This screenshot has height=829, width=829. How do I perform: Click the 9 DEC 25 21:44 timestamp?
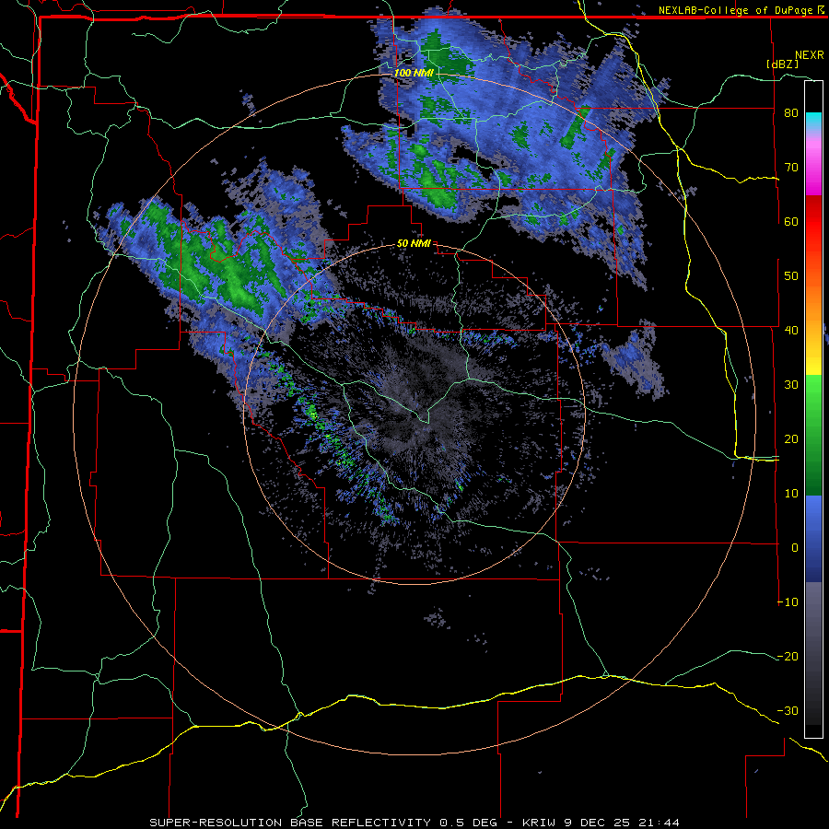[623, 823]
